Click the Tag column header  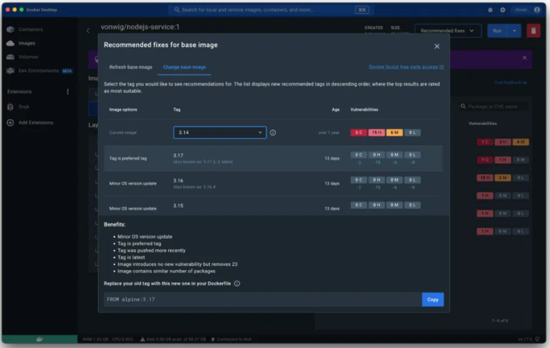point(177,110)
